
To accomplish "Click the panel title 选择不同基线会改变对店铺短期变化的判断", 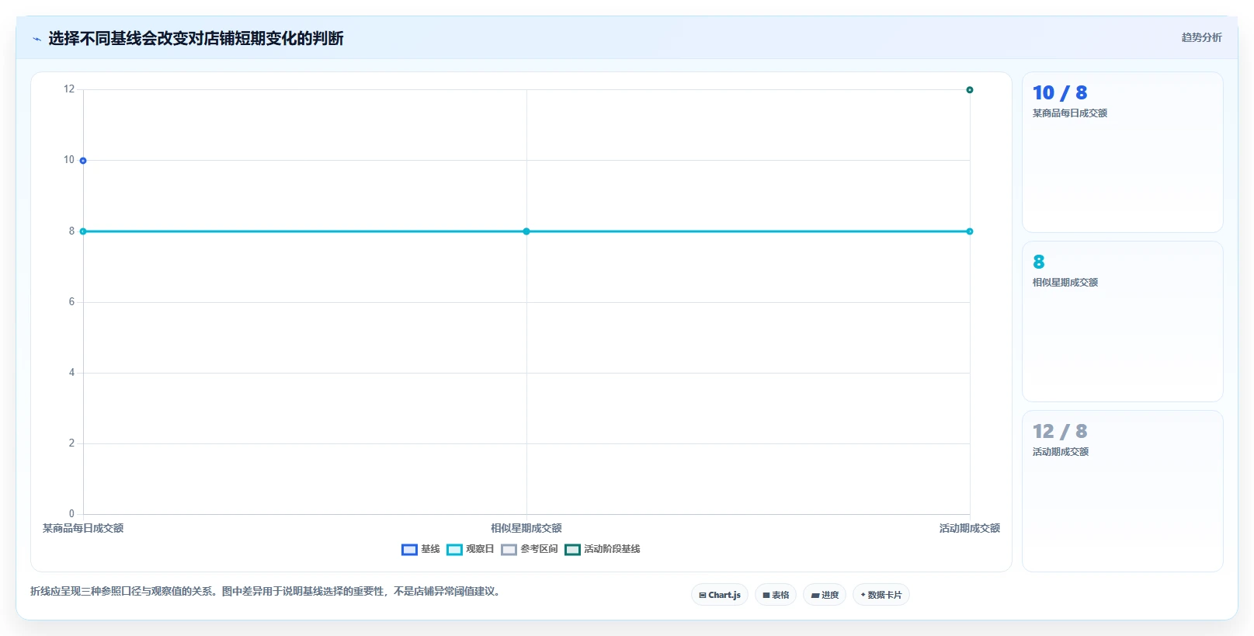I will (196, 38).
